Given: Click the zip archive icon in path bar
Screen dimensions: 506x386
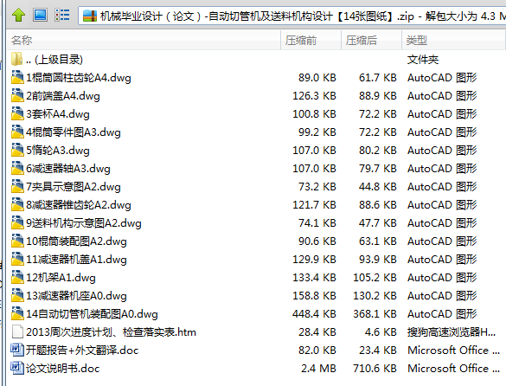Looking at the screenshot, I should [x=90, y=16].
